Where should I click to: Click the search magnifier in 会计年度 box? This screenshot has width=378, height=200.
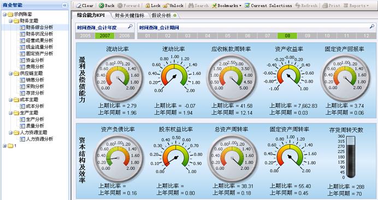pos(130,27)
